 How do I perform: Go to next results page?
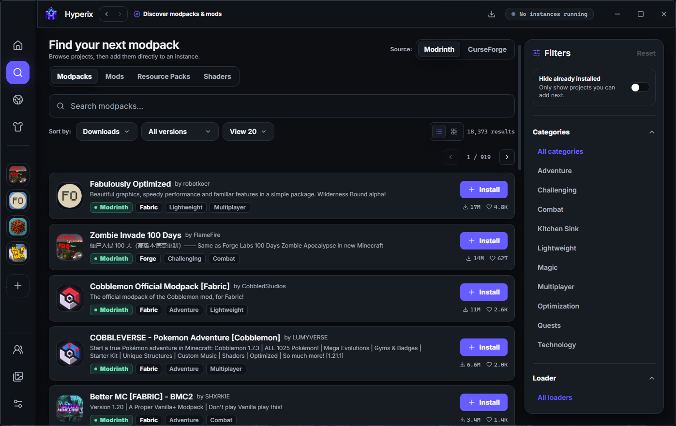507,157
